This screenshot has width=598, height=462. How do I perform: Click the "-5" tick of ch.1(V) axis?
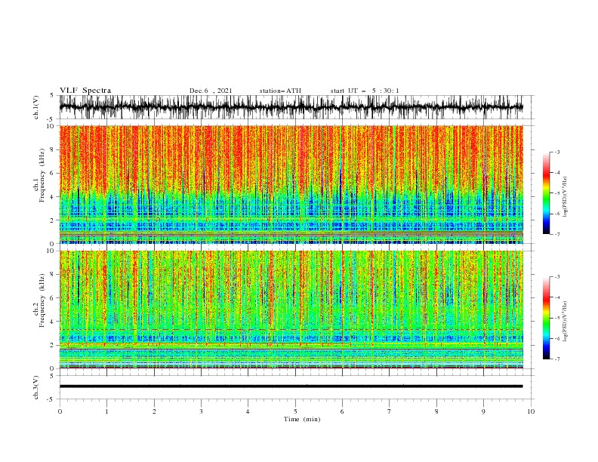51,119
